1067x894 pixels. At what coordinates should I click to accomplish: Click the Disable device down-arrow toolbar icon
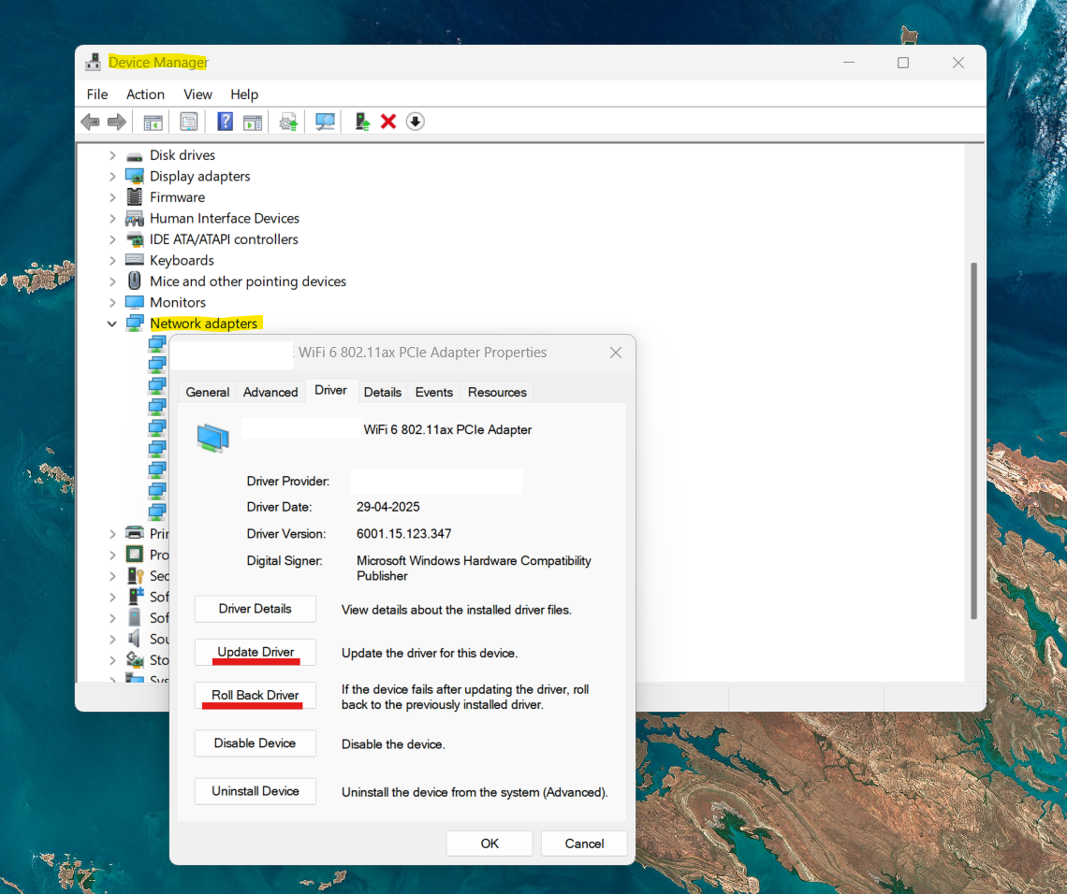[x=415, y=122]
